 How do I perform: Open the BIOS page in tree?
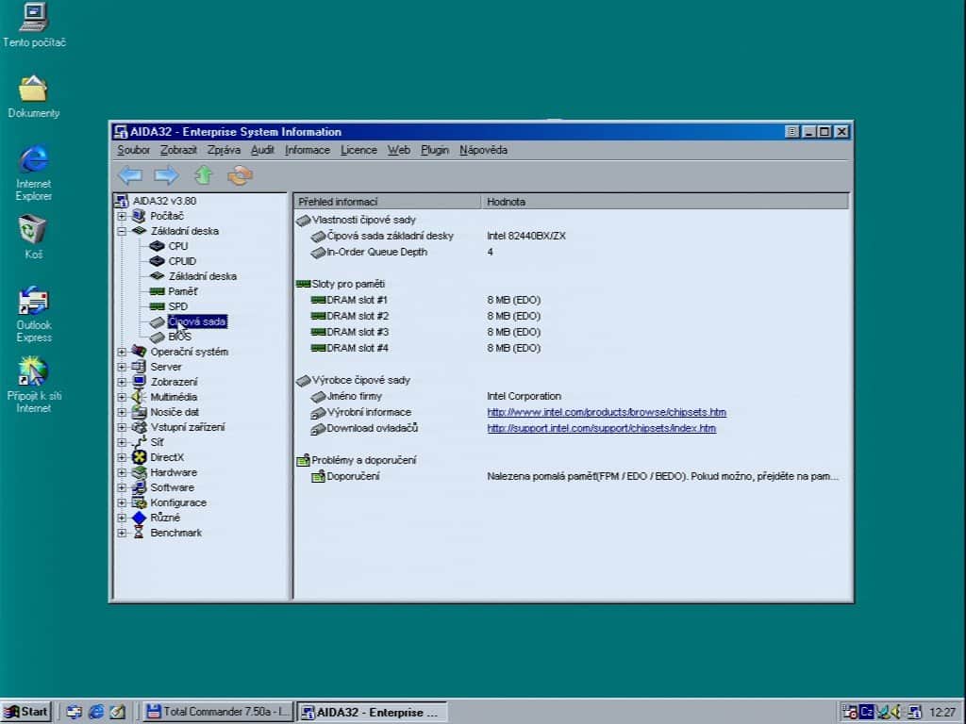click(x=179, y=337)
